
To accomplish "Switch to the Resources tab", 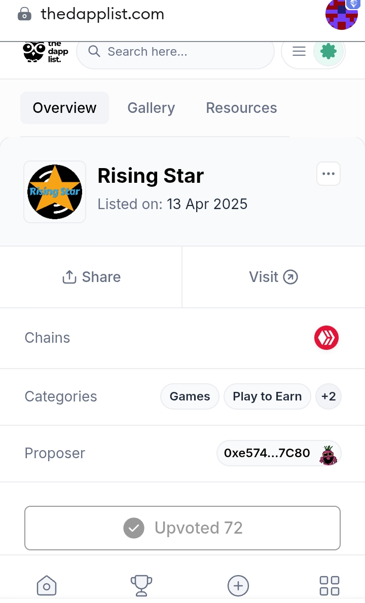I will (x=241, y=108).
